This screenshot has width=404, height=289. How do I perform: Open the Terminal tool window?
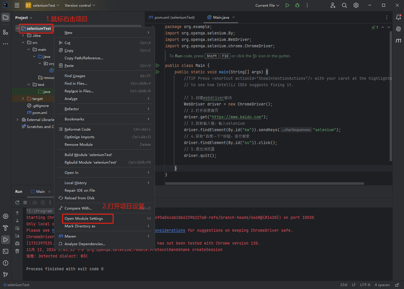coord(6,251)
